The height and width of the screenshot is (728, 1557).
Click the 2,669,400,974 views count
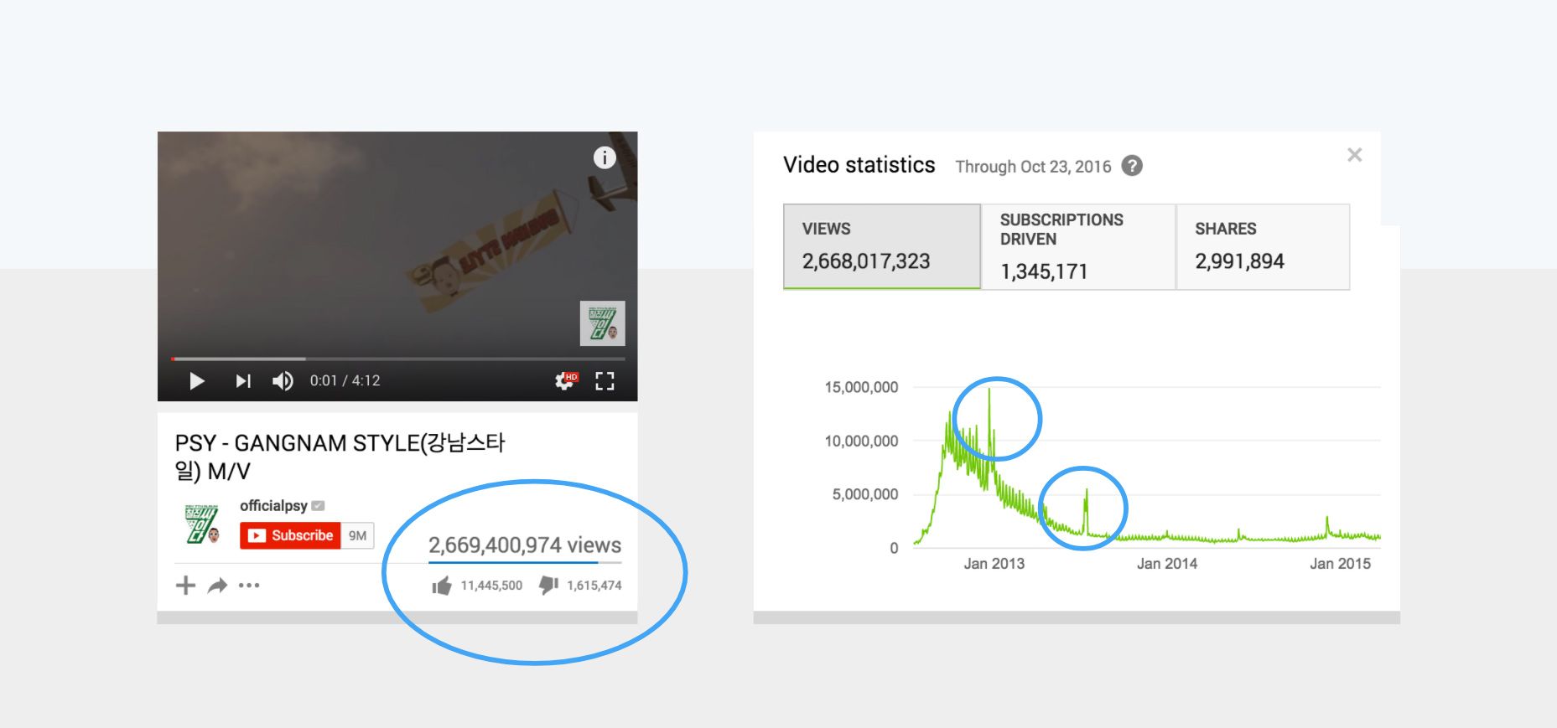tap(525, 545)
